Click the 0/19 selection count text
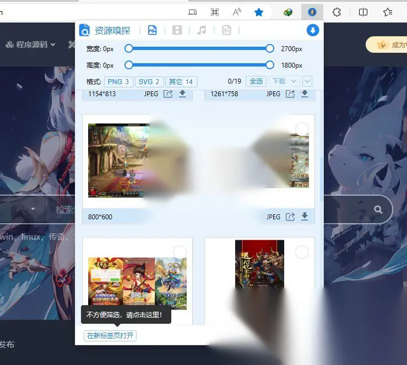This screenshot has width=407, height=365. [235, 81]
